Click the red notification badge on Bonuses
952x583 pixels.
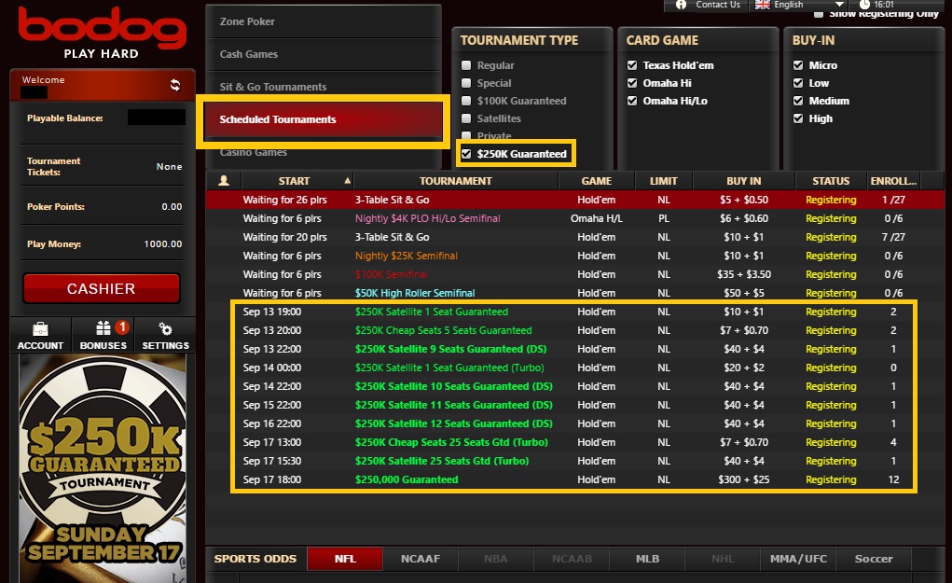coord(122,327)
